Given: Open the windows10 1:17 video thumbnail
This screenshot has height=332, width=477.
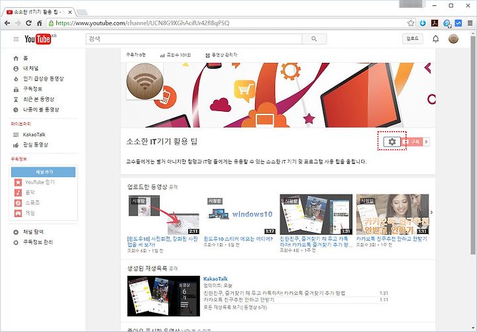Looking at the screenshot, I should click(x=240, y=214).
